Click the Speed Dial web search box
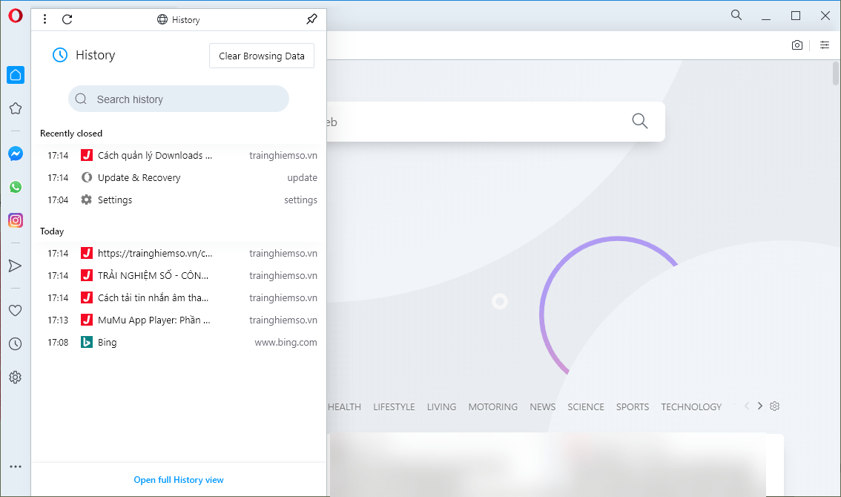The width and height of the screenshot is (841, 497). (x=495, y=122)
